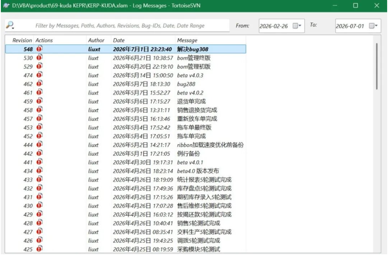Click the modified action icon for revision 442

pos(39,153)
